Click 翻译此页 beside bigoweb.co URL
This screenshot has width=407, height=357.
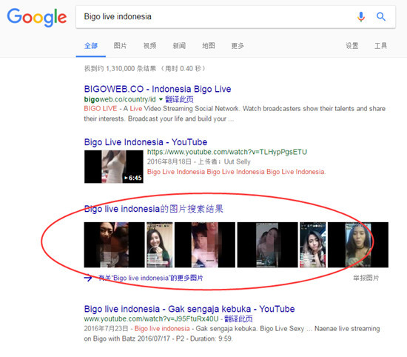coord(179,99)
